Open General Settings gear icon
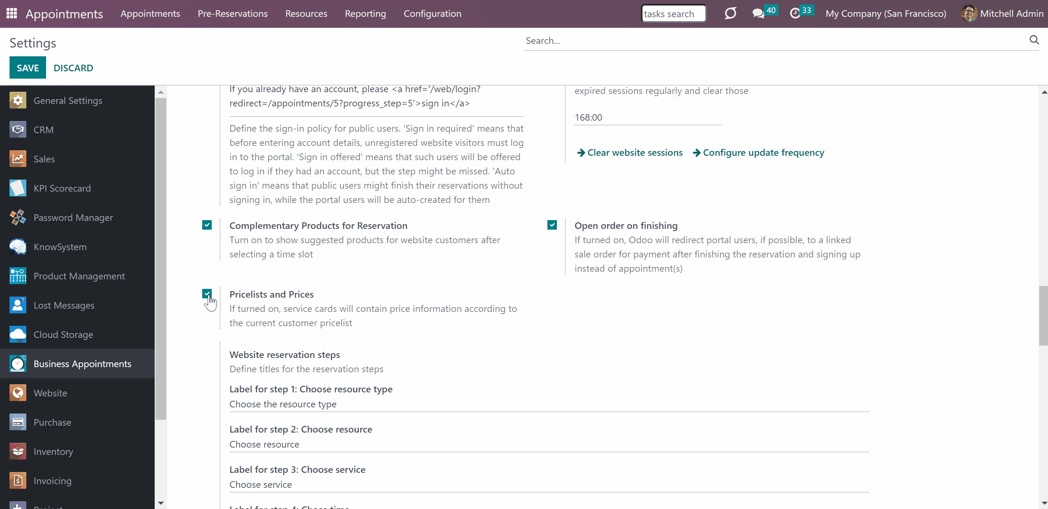 pos(18,101)
